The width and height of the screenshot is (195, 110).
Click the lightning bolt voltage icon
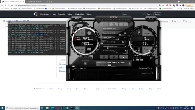(139, 32)
